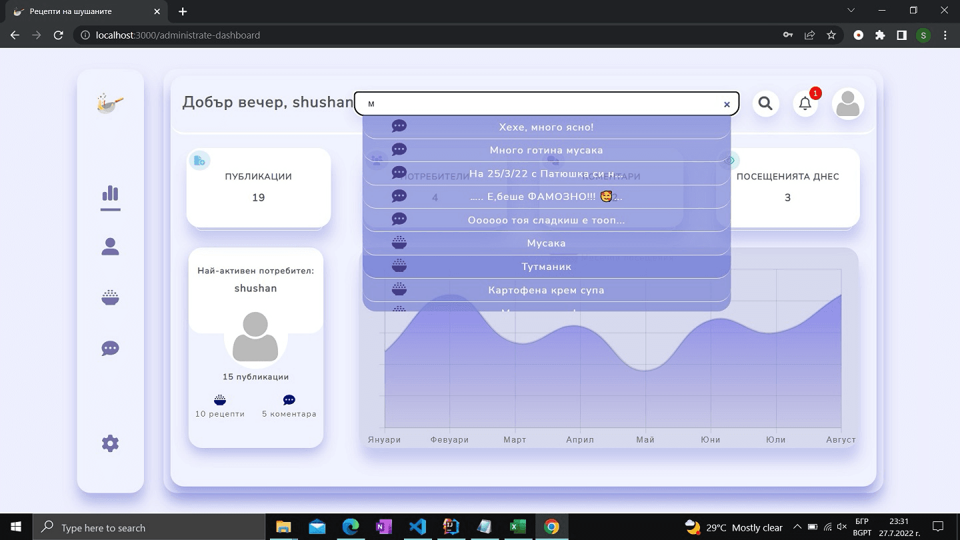Click the bowl icon above "10 рецепти"

(220, 400)
